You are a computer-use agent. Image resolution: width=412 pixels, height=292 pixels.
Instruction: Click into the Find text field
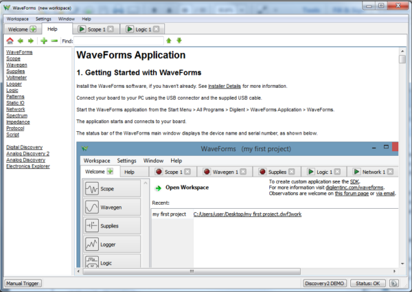point(119,41)
